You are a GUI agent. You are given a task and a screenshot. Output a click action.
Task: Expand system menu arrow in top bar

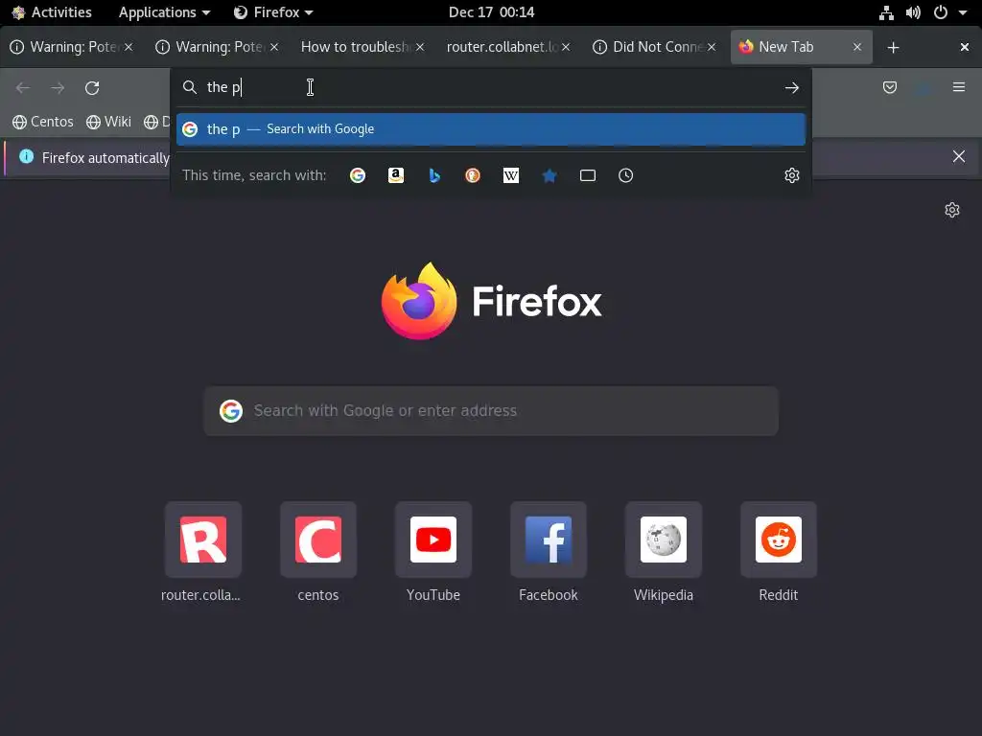point(963,12)
